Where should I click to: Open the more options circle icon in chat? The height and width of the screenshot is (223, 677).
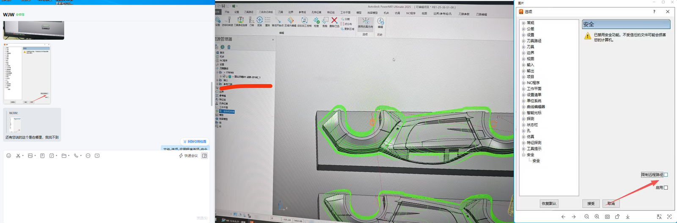[x=88, y=156]
